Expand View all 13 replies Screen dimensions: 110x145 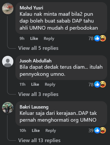[x=39, y=140]
